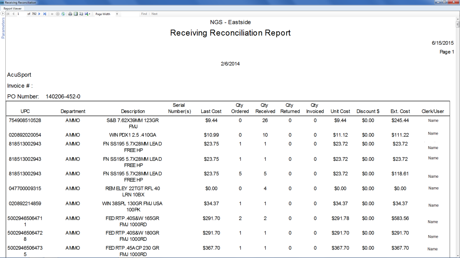Click the Qty Received column header

tap(265, 108)
